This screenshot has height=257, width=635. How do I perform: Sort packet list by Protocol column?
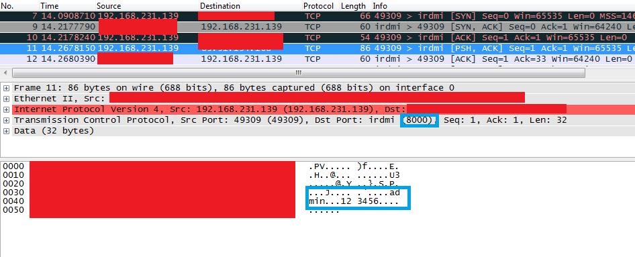coord(321,5)
